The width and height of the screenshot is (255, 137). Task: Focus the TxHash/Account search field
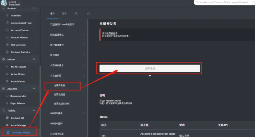point(222,2)
